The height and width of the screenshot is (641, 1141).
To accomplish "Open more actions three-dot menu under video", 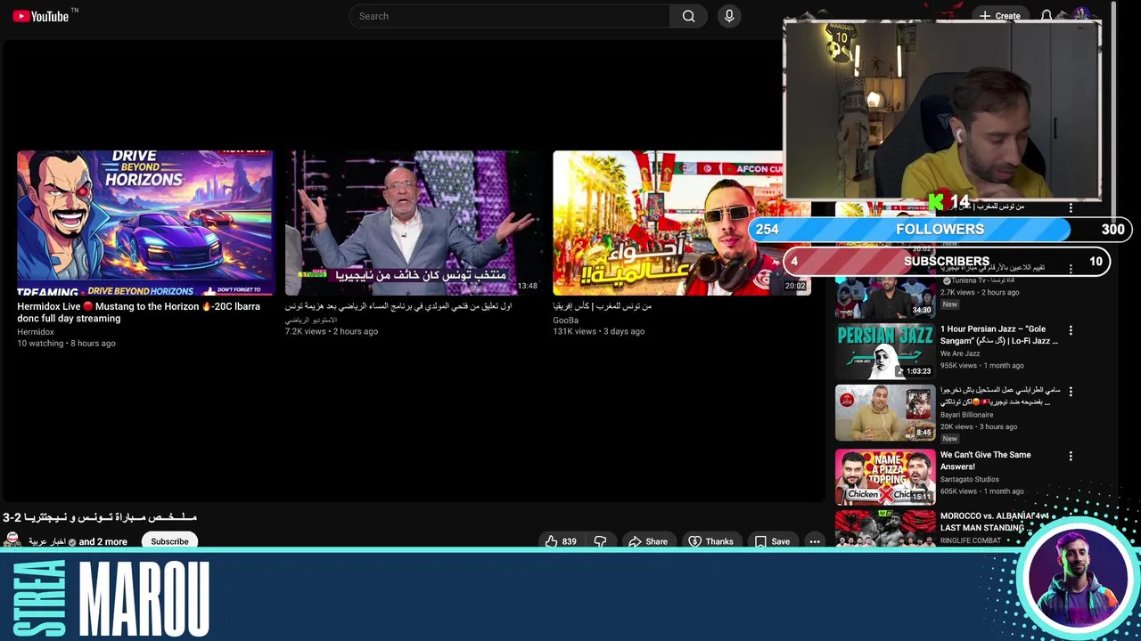I will coord(815,541).
